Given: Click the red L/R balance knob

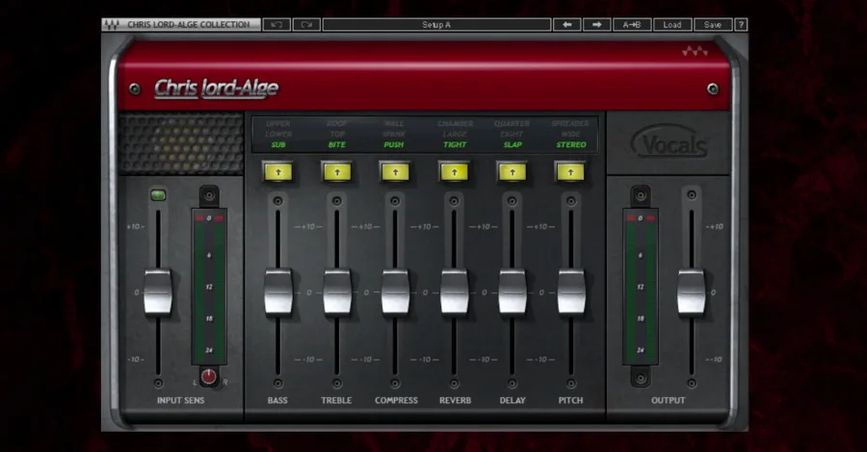Looking at the screenshot, I should pos(208,376).
